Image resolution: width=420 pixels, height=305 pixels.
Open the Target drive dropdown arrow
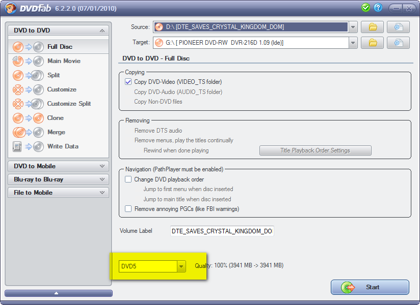pyautogui.click(x=353, y=43)
